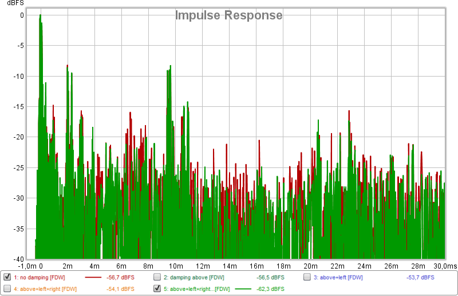Enable the '3: above+left' trace checkbox
This screenshot has width=458, height=296.
307,277
